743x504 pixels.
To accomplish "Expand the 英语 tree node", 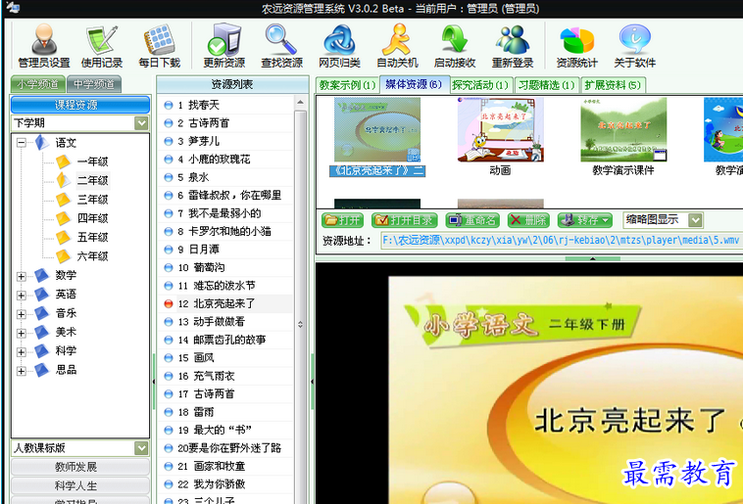I will click(x=22, y=296).
